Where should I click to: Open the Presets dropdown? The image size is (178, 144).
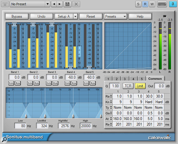(x=116, y=17)
